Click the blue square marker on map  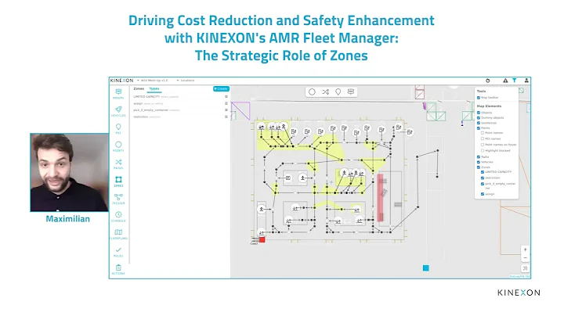click(x=426, y=268)
